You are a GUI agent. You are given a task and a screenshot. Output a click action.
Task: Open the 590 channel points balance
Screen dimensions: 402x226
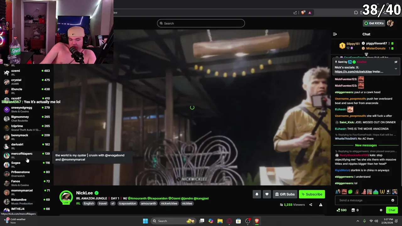pos(341,210)
